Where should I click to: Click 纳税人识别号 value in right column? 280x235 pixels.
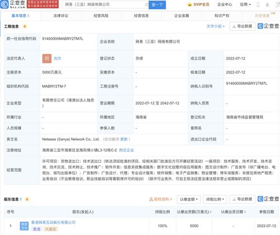coord(246,83)
